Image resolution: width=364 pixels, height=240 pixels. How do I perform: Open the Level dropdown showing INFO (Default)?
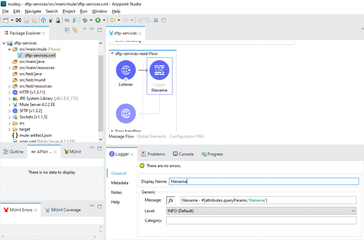click(x=261, y=211)
